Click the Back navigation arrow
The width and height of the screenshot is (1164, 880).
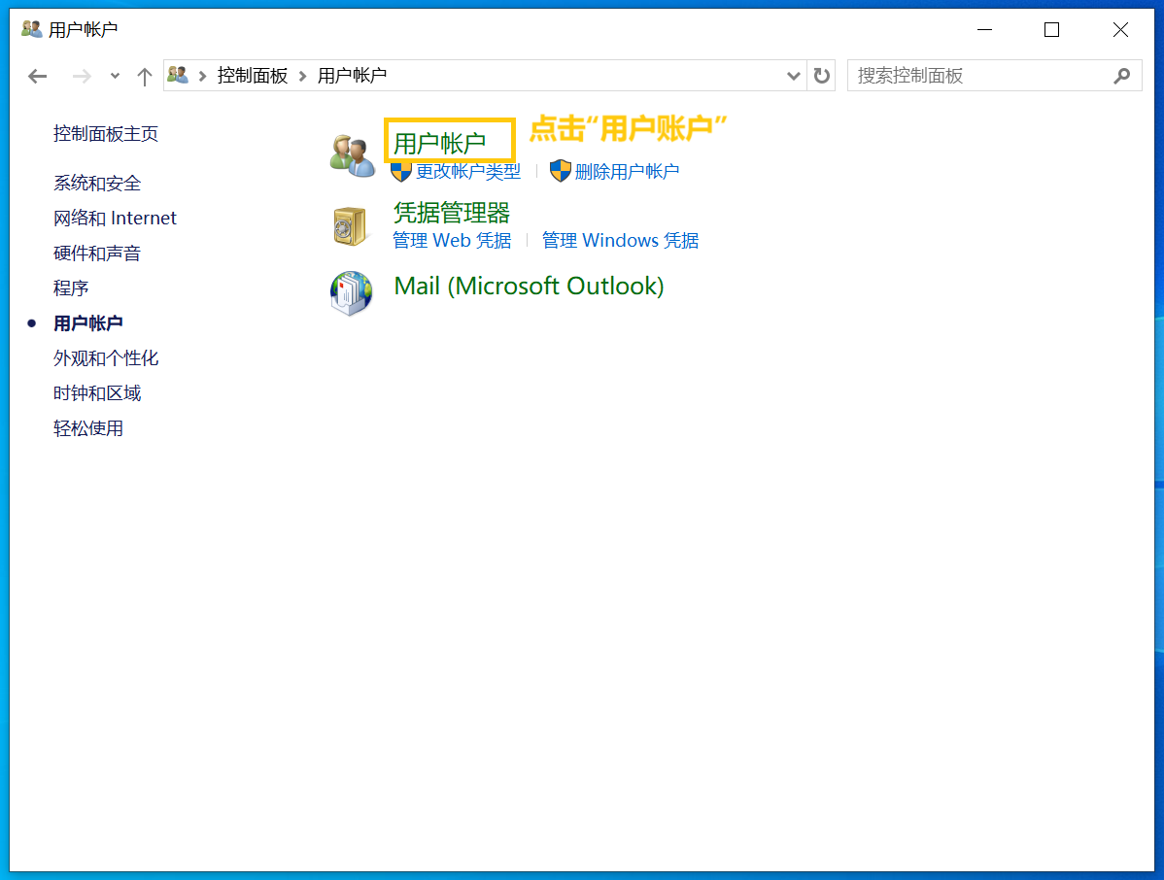pos(38,76)
